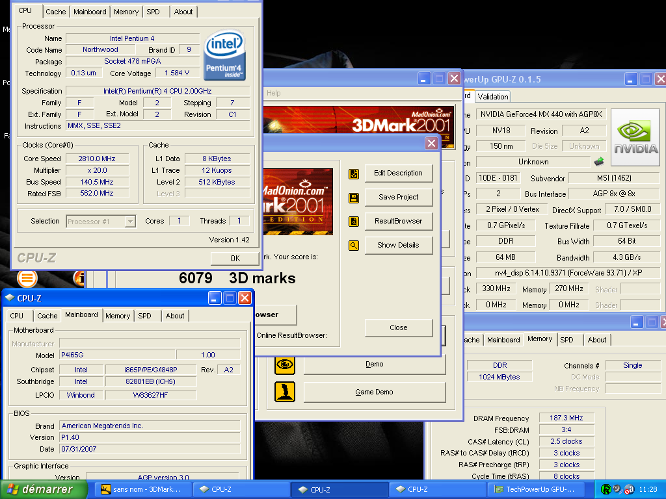Close the 3DMark score dialog
This screenshot has width=666, height=499.
point(399,327)
